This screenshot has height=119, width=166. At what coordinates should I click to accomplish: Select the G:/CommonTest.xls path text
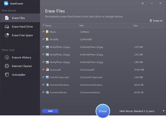pyautogui.click(x=90, y=93)
